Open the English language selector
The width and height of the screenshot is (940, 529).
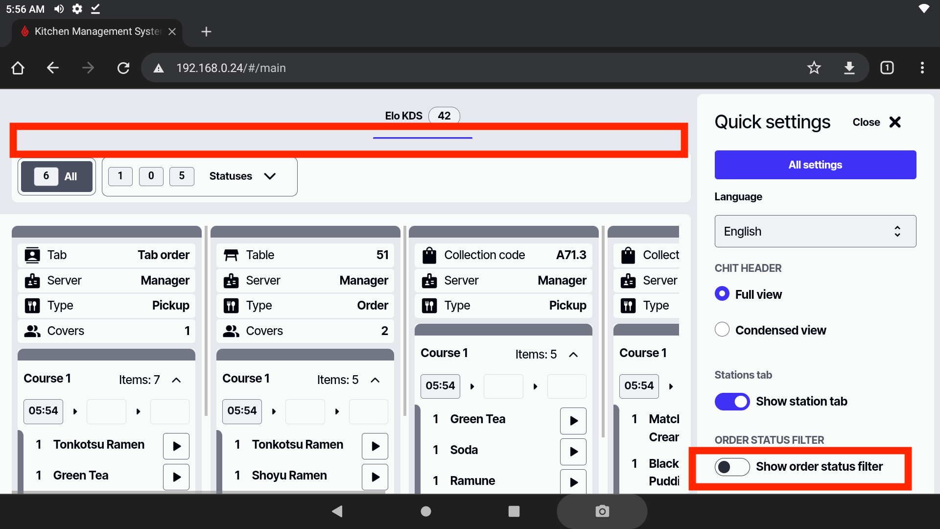[815, 231]
